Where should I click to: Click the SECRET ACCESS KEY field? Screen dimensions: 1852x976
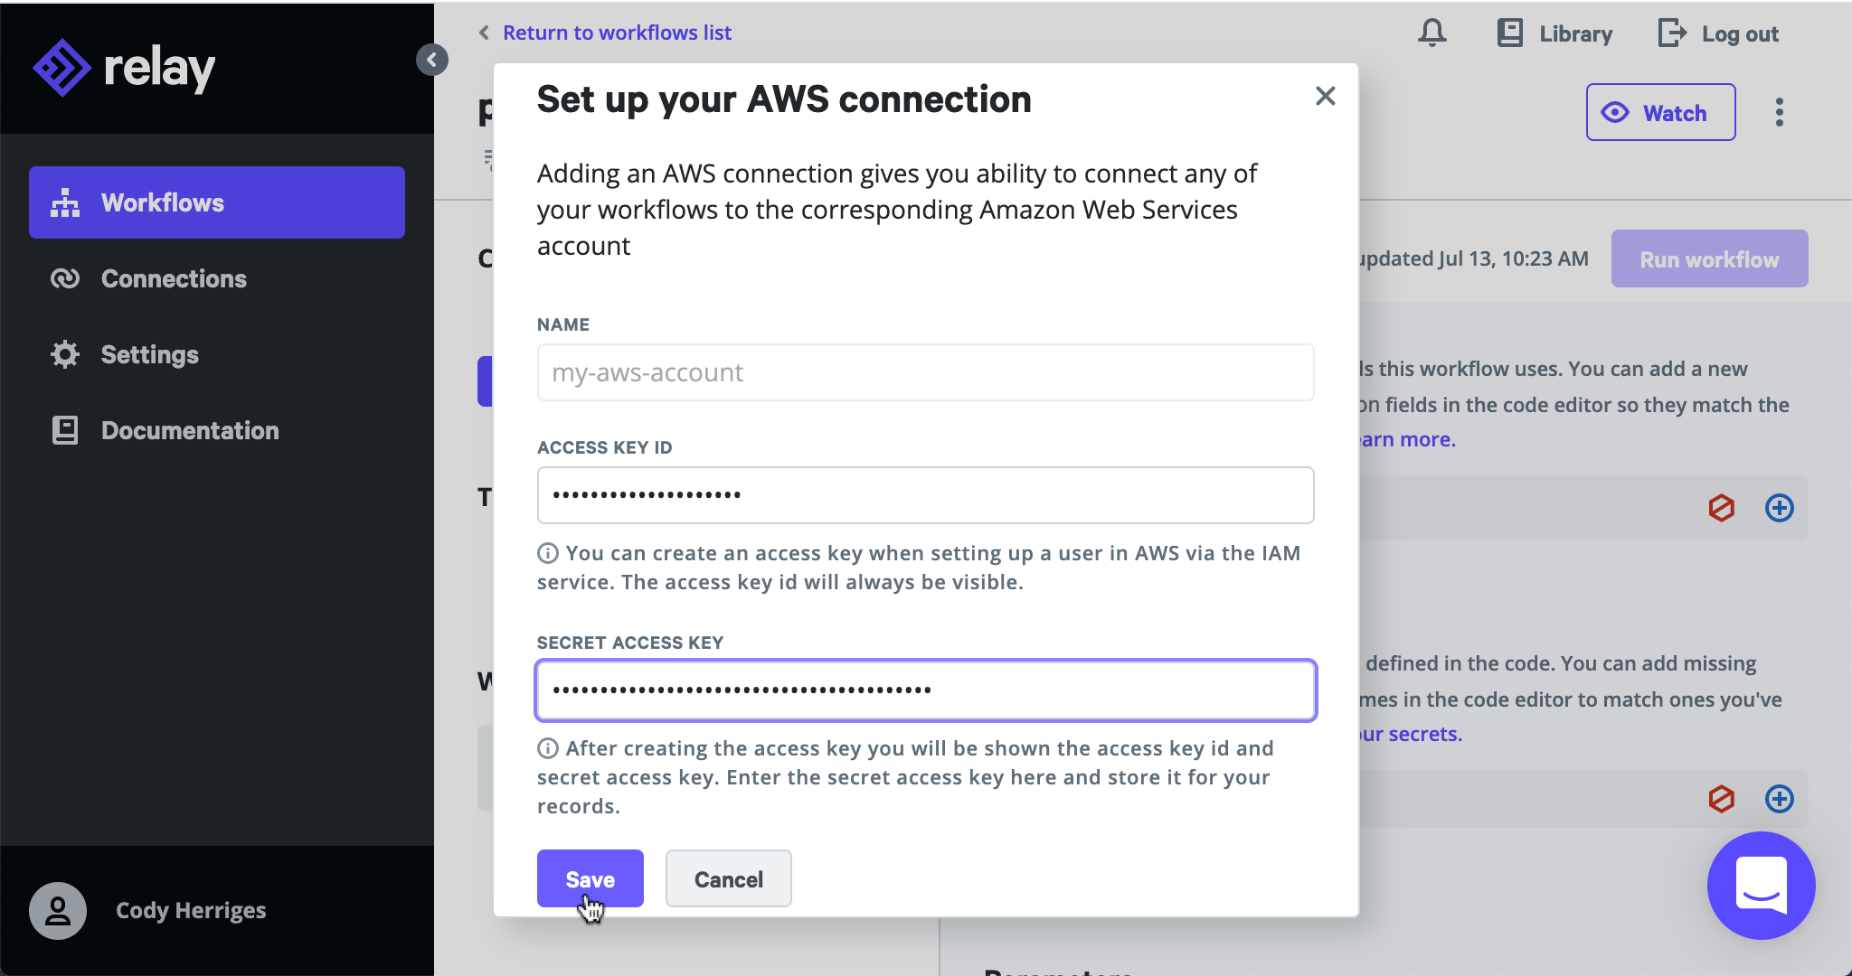click(x=925, y=690)
